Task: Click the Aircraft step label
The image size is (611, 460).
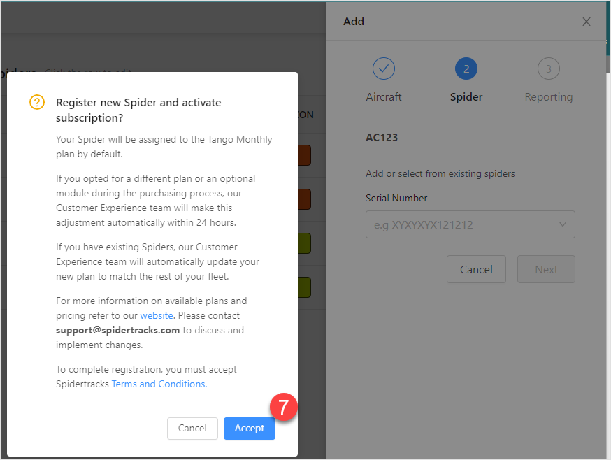Action: (x=383, y=97)
